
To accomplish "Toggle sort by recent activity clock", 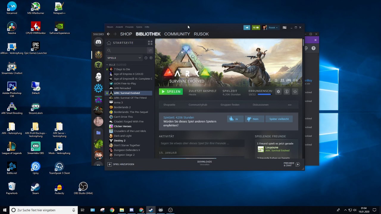I will pos(146,58).
